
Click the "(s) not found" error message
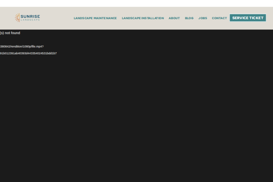click(10, 33)
